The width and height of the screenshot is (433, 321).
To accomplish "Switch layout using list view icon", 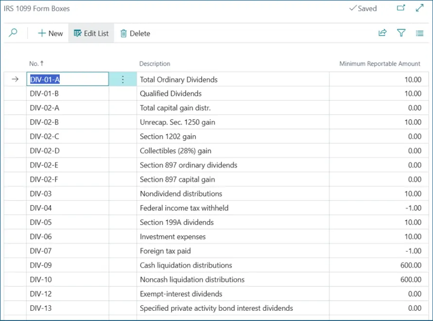I will click(x=419, y=33).
